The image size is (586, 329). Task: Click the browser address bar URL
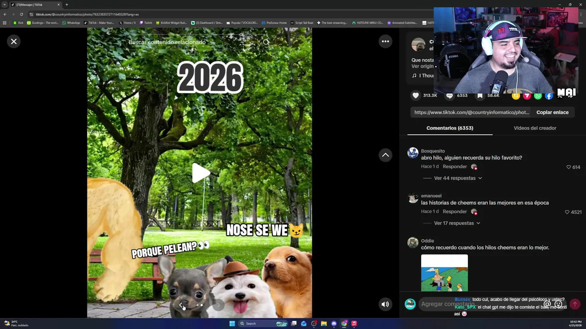[x=87, y=14]
